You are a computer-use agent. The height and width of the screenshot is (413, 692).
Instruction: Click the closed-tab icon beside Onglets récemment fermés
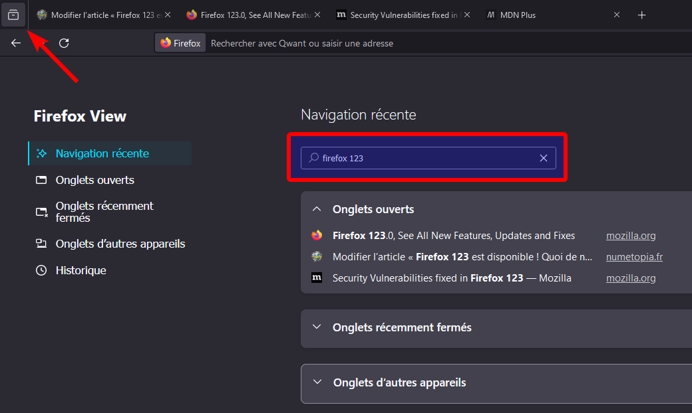pos(41,212)
